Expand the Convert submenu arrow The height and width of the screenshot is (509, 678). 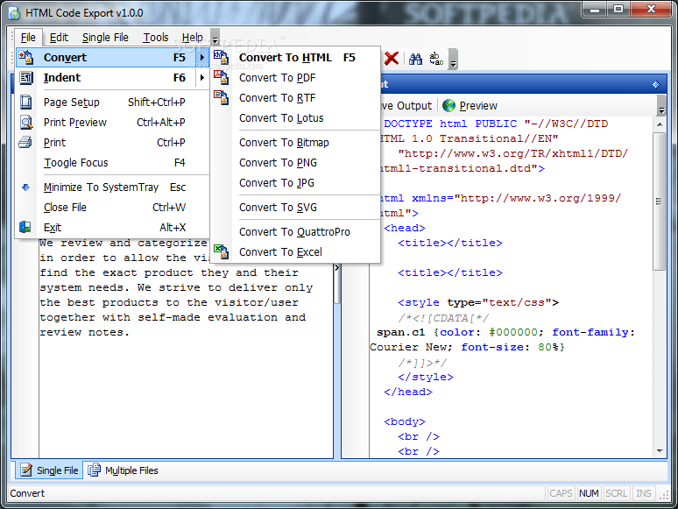point(202,58)
